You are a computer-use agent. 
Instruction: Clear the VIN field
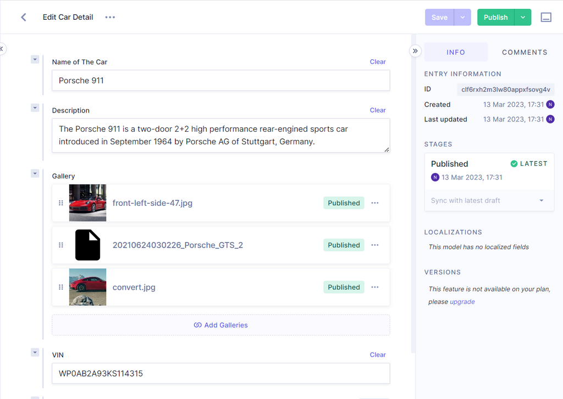(x=378, y=355)
